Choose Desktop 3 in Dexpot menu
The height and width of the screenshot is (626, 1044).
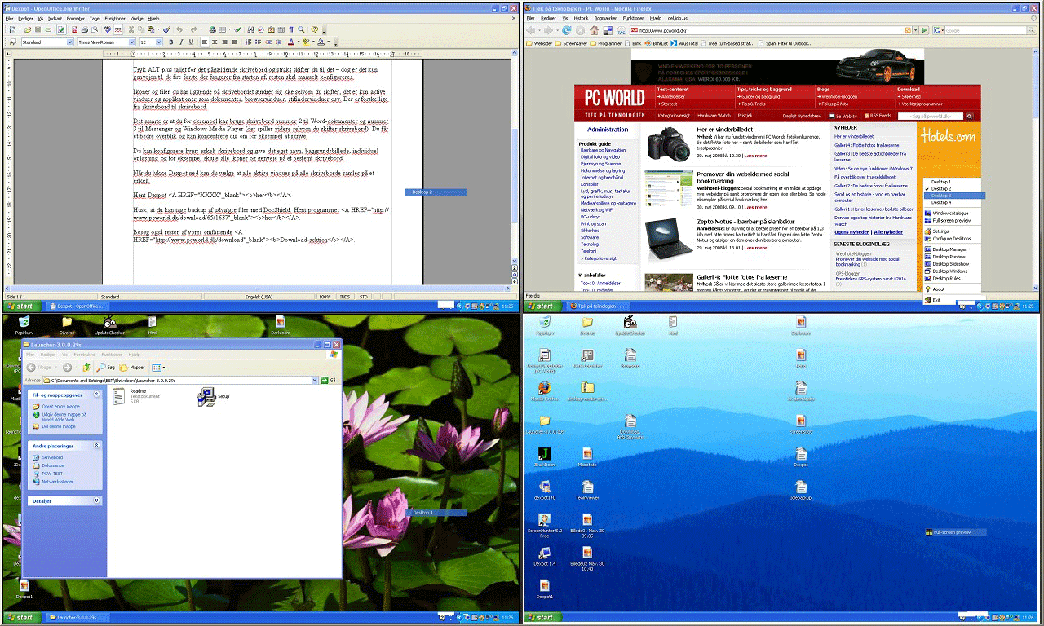941,196
